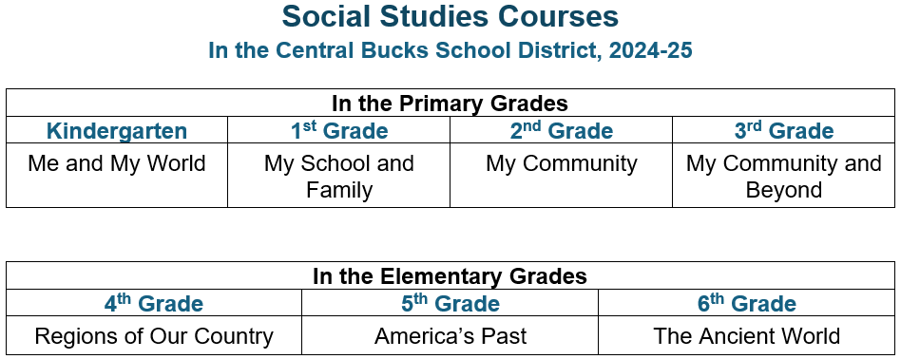Click the Social Studies Courses title
901x359 pixels.
click(x=450, y=16)
